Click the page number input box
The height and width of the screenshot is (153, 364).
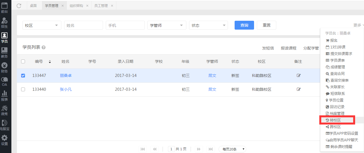point(171,149)
